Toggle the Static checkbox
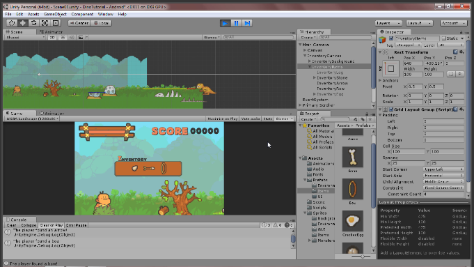 (444, 38)
